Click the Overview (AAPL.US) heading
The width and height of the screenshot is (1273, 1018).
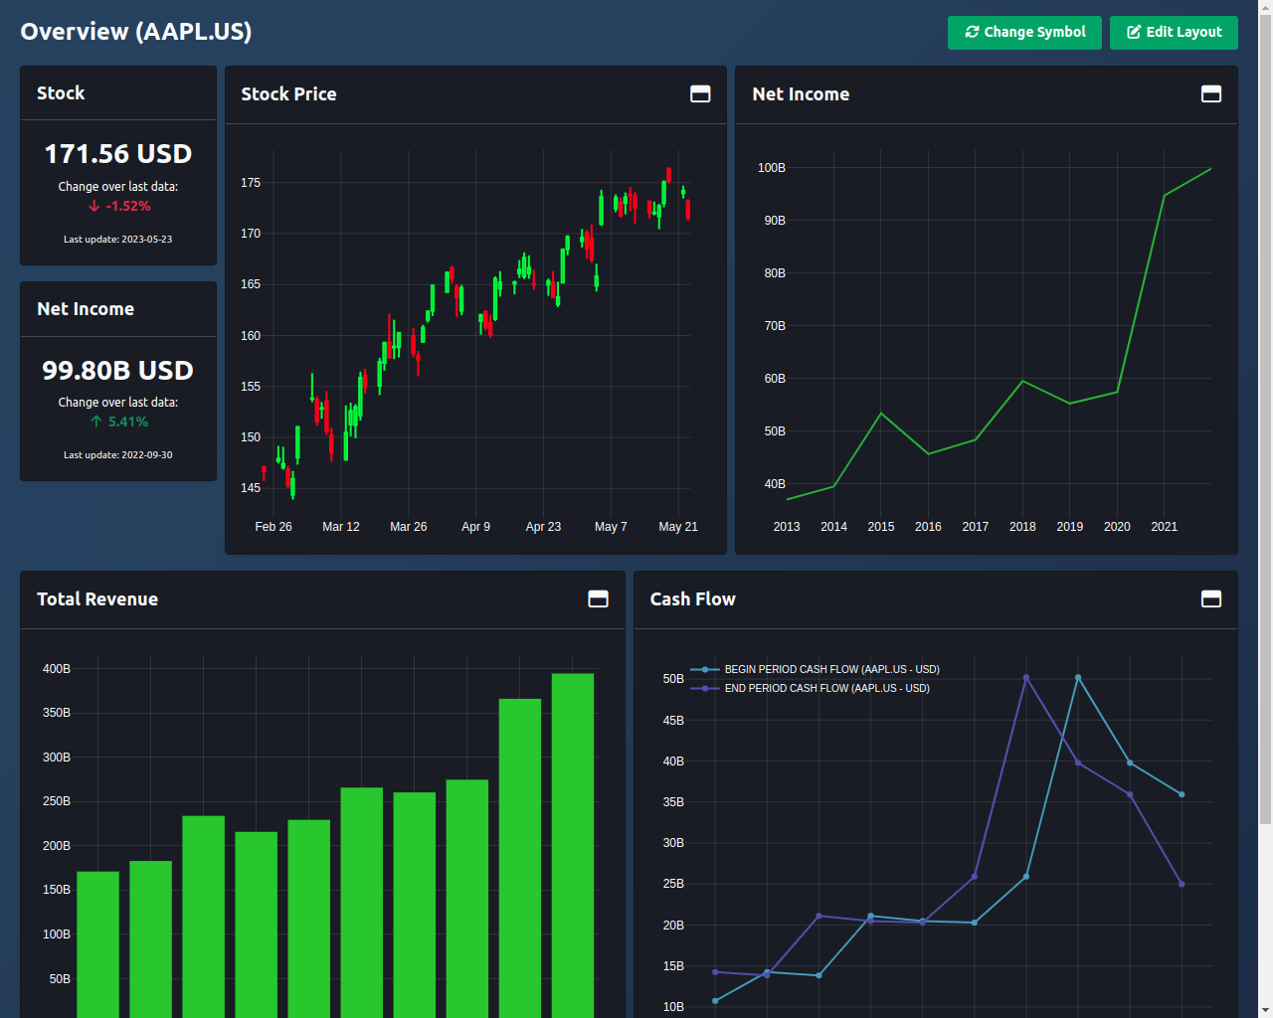(x=136, y=31)
